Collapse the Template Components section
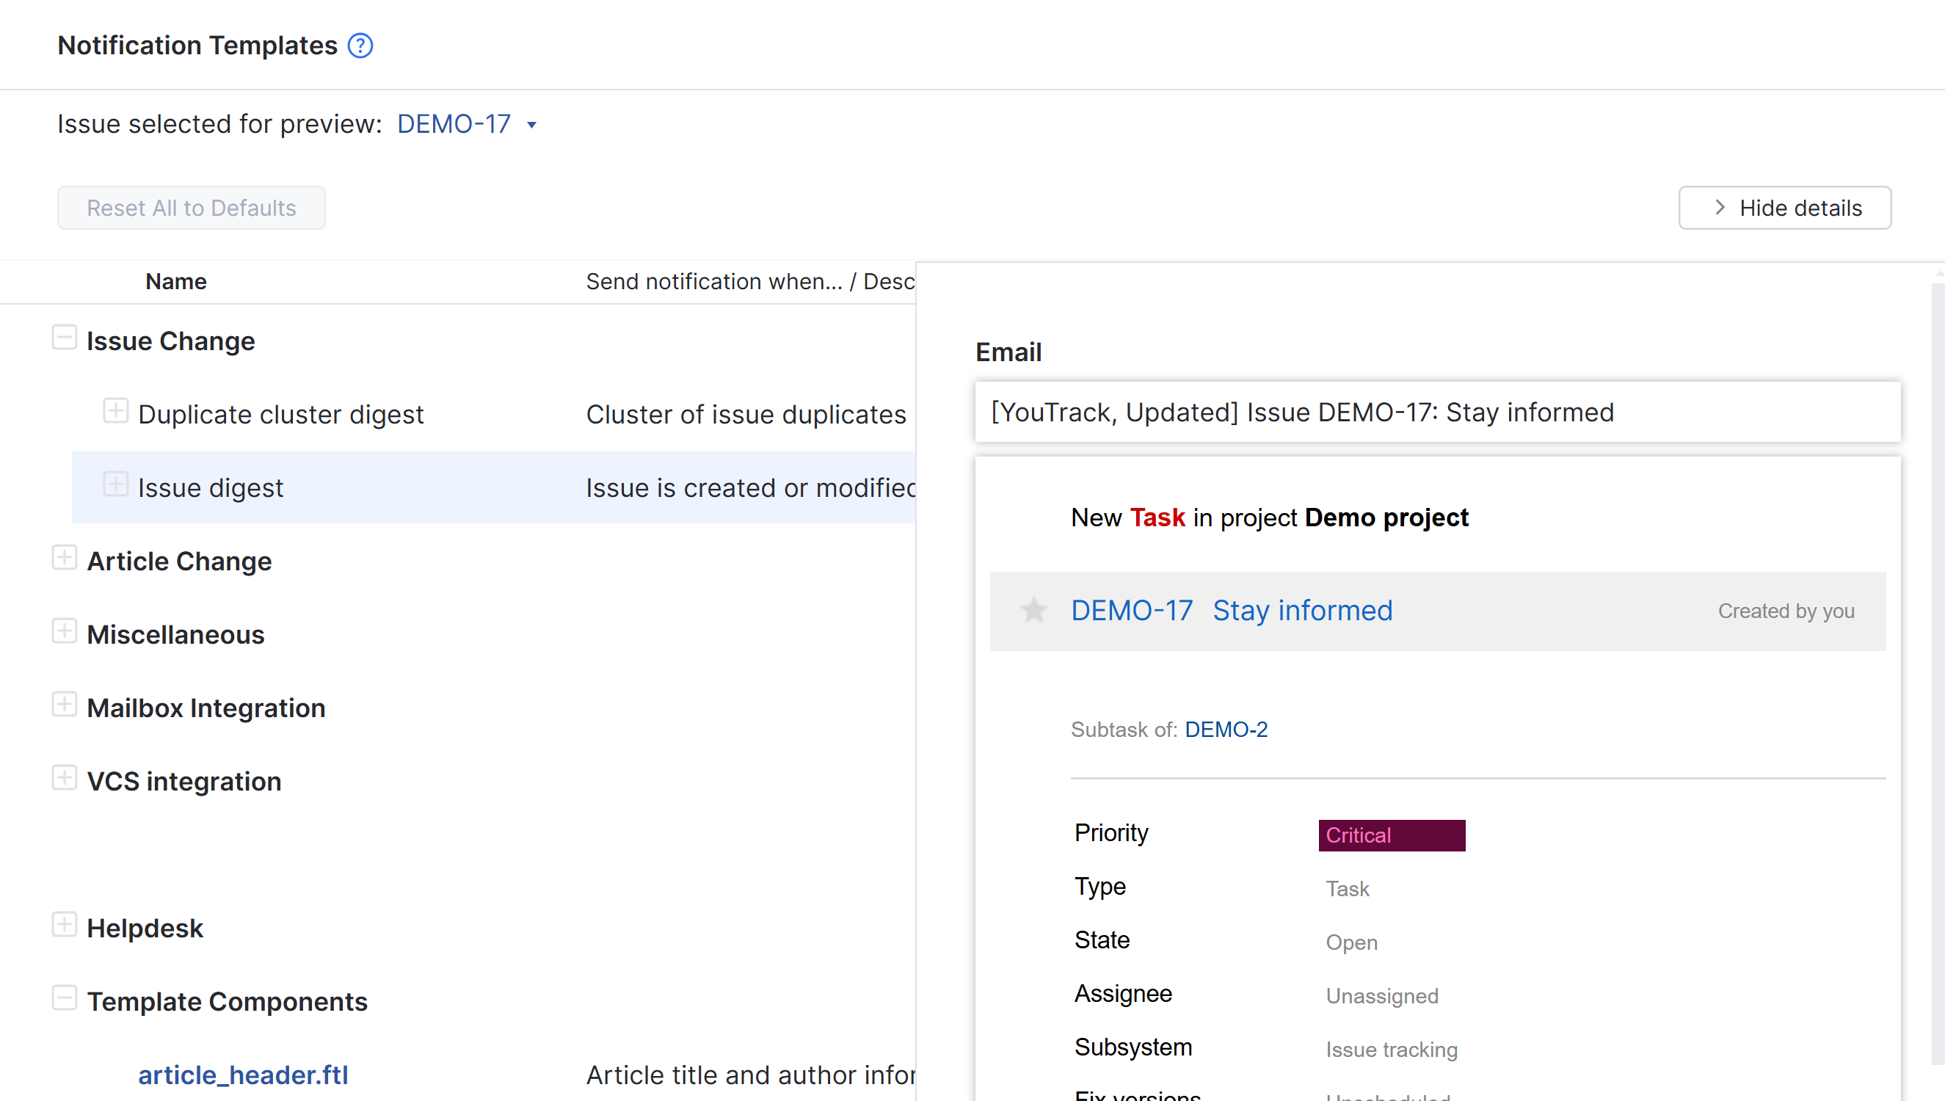 (65, 998)
